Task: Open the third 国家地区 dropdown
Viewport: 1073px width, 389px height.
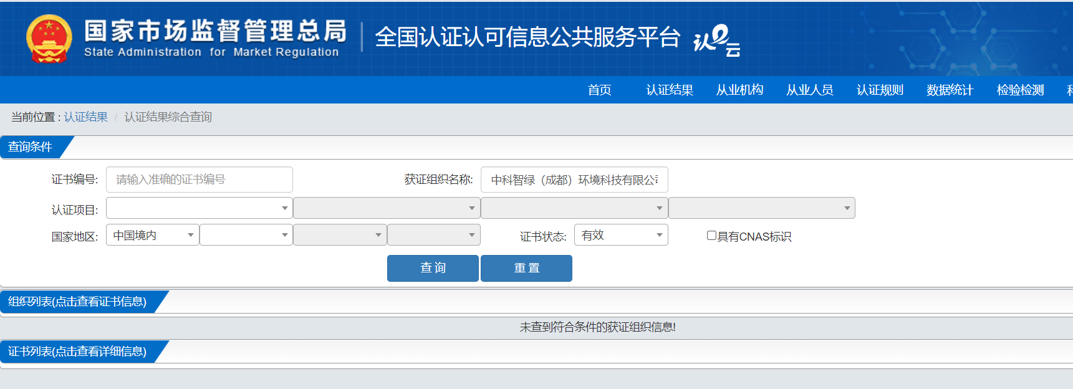Action: coord(340,235)
